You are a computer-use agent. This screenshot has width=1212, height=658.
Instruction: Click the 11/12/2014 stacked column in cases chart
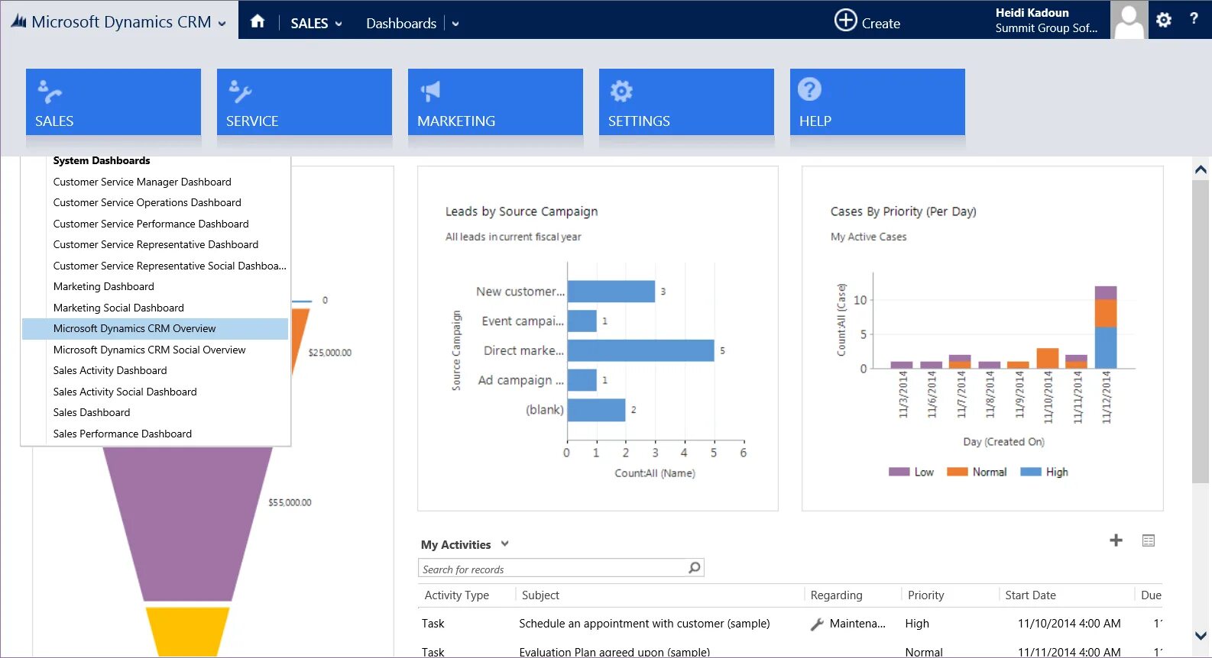[1106, 327]
